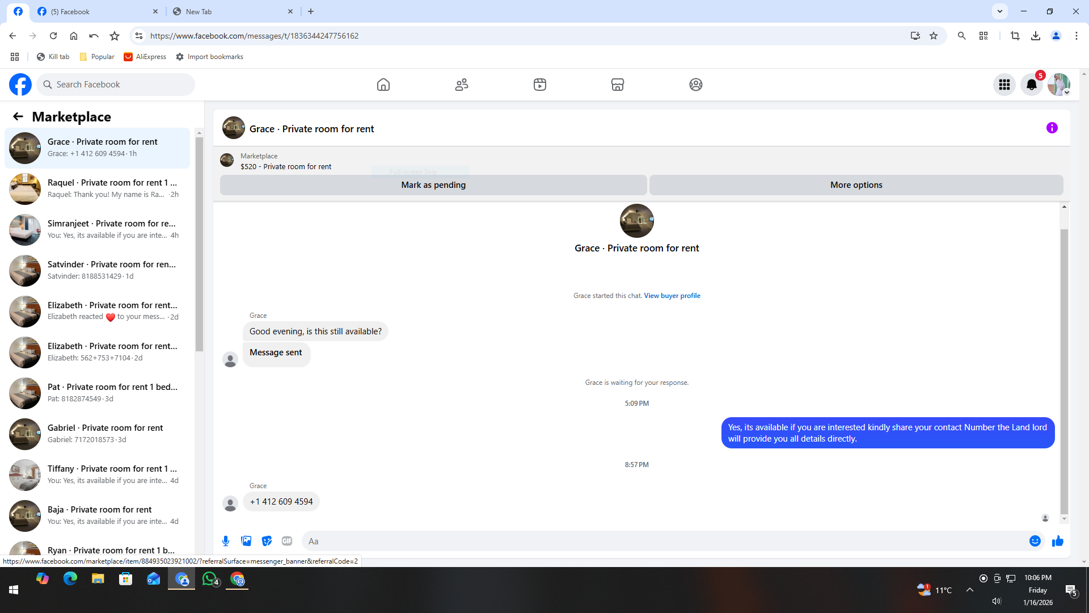This screenshot has height=613, width=1089.
Task: Open More options for listing
Action: point(856,185)
